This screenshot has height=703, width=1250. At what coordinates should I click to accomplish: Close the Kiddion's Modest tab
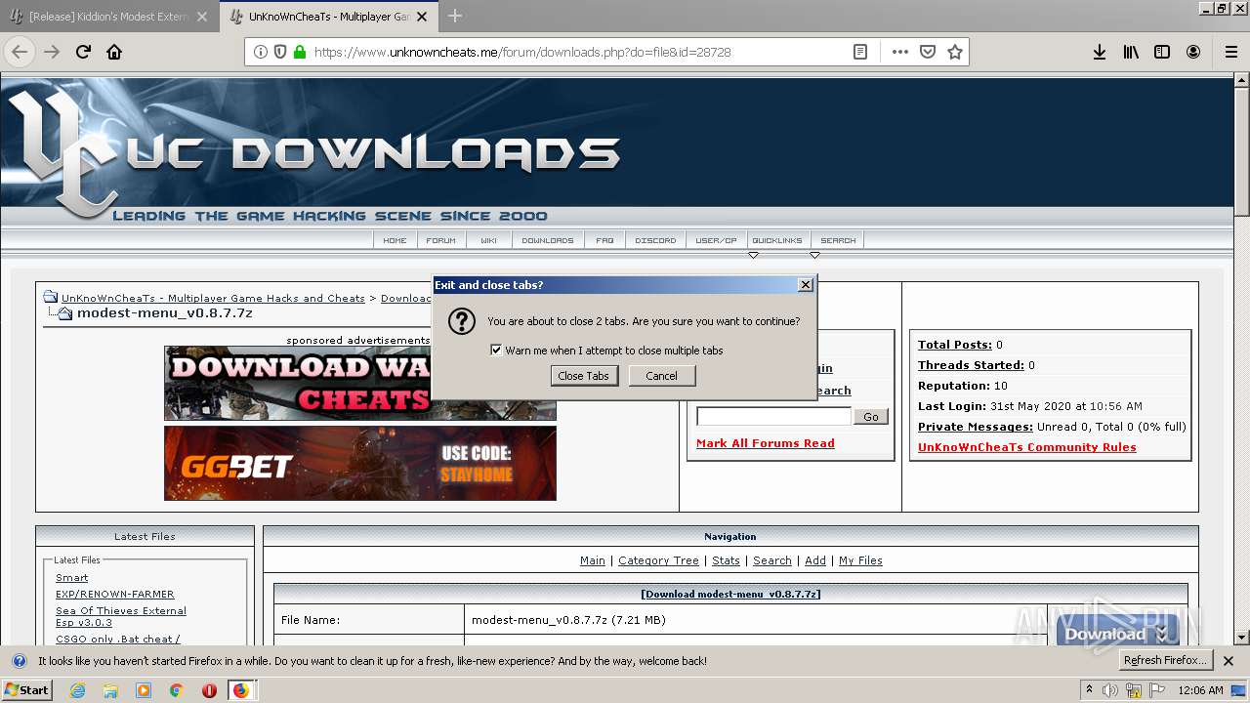[202, 17]
